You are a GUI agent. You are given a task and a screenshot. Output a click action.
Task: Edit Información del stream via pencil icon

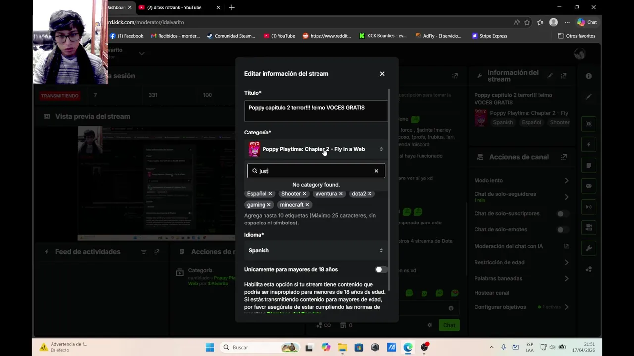[x=550, y=76]
